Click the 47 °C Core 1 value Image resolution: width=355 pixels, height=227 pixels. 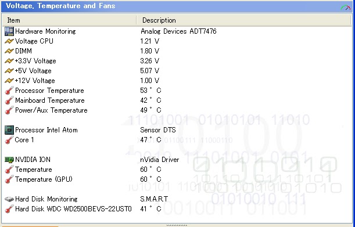pos(150,140)
